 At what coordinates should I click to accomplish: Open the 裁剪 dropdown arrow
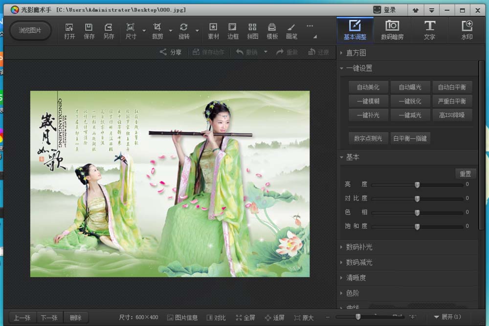click(171, 31)
